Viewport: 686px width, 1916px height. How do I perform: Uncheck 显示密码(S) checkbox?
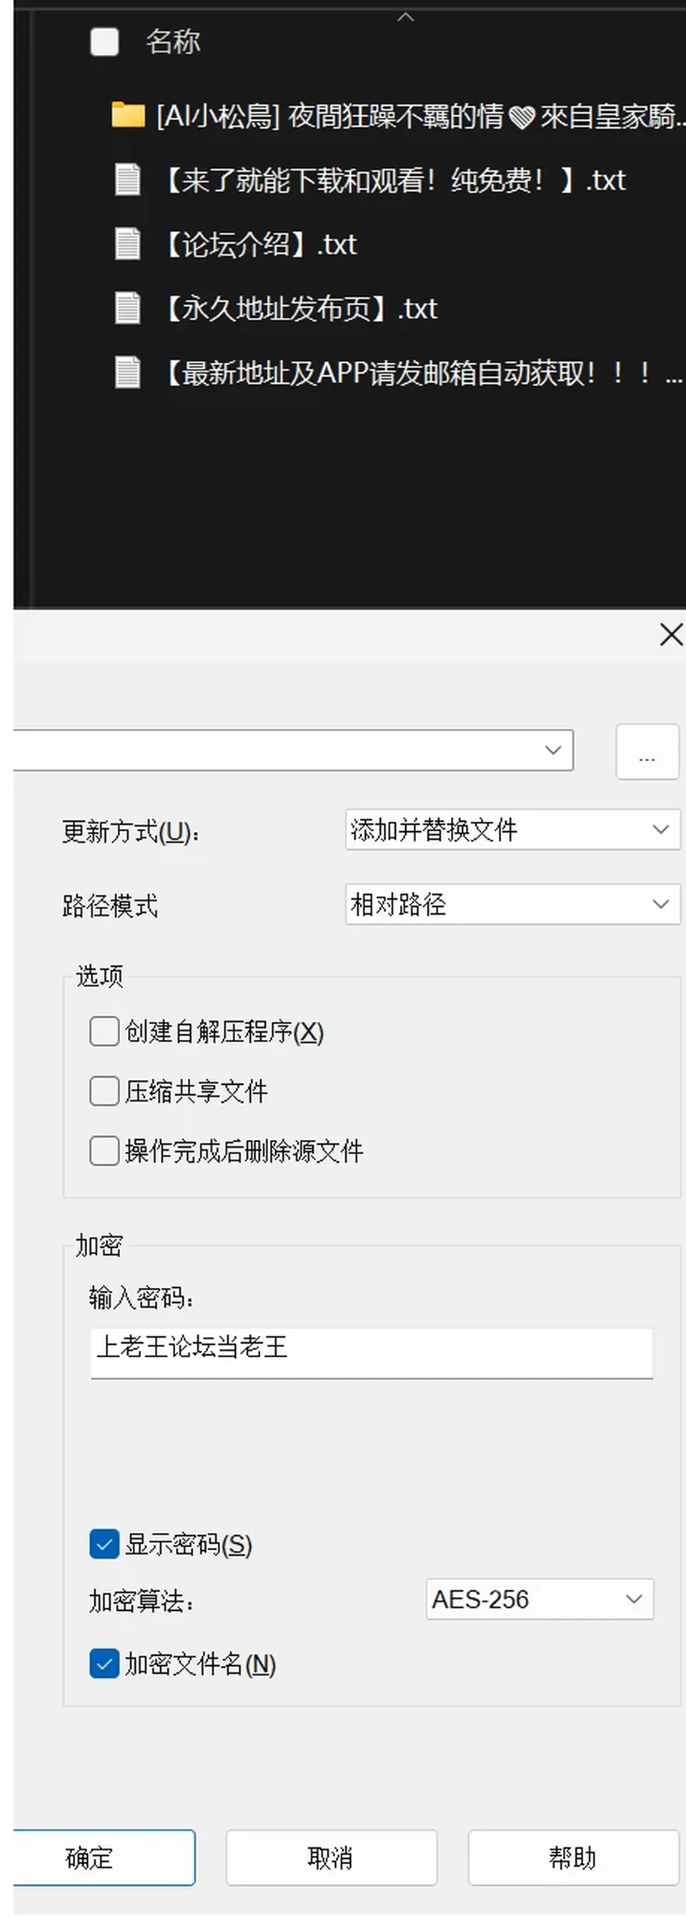[x=104, y=1545]
